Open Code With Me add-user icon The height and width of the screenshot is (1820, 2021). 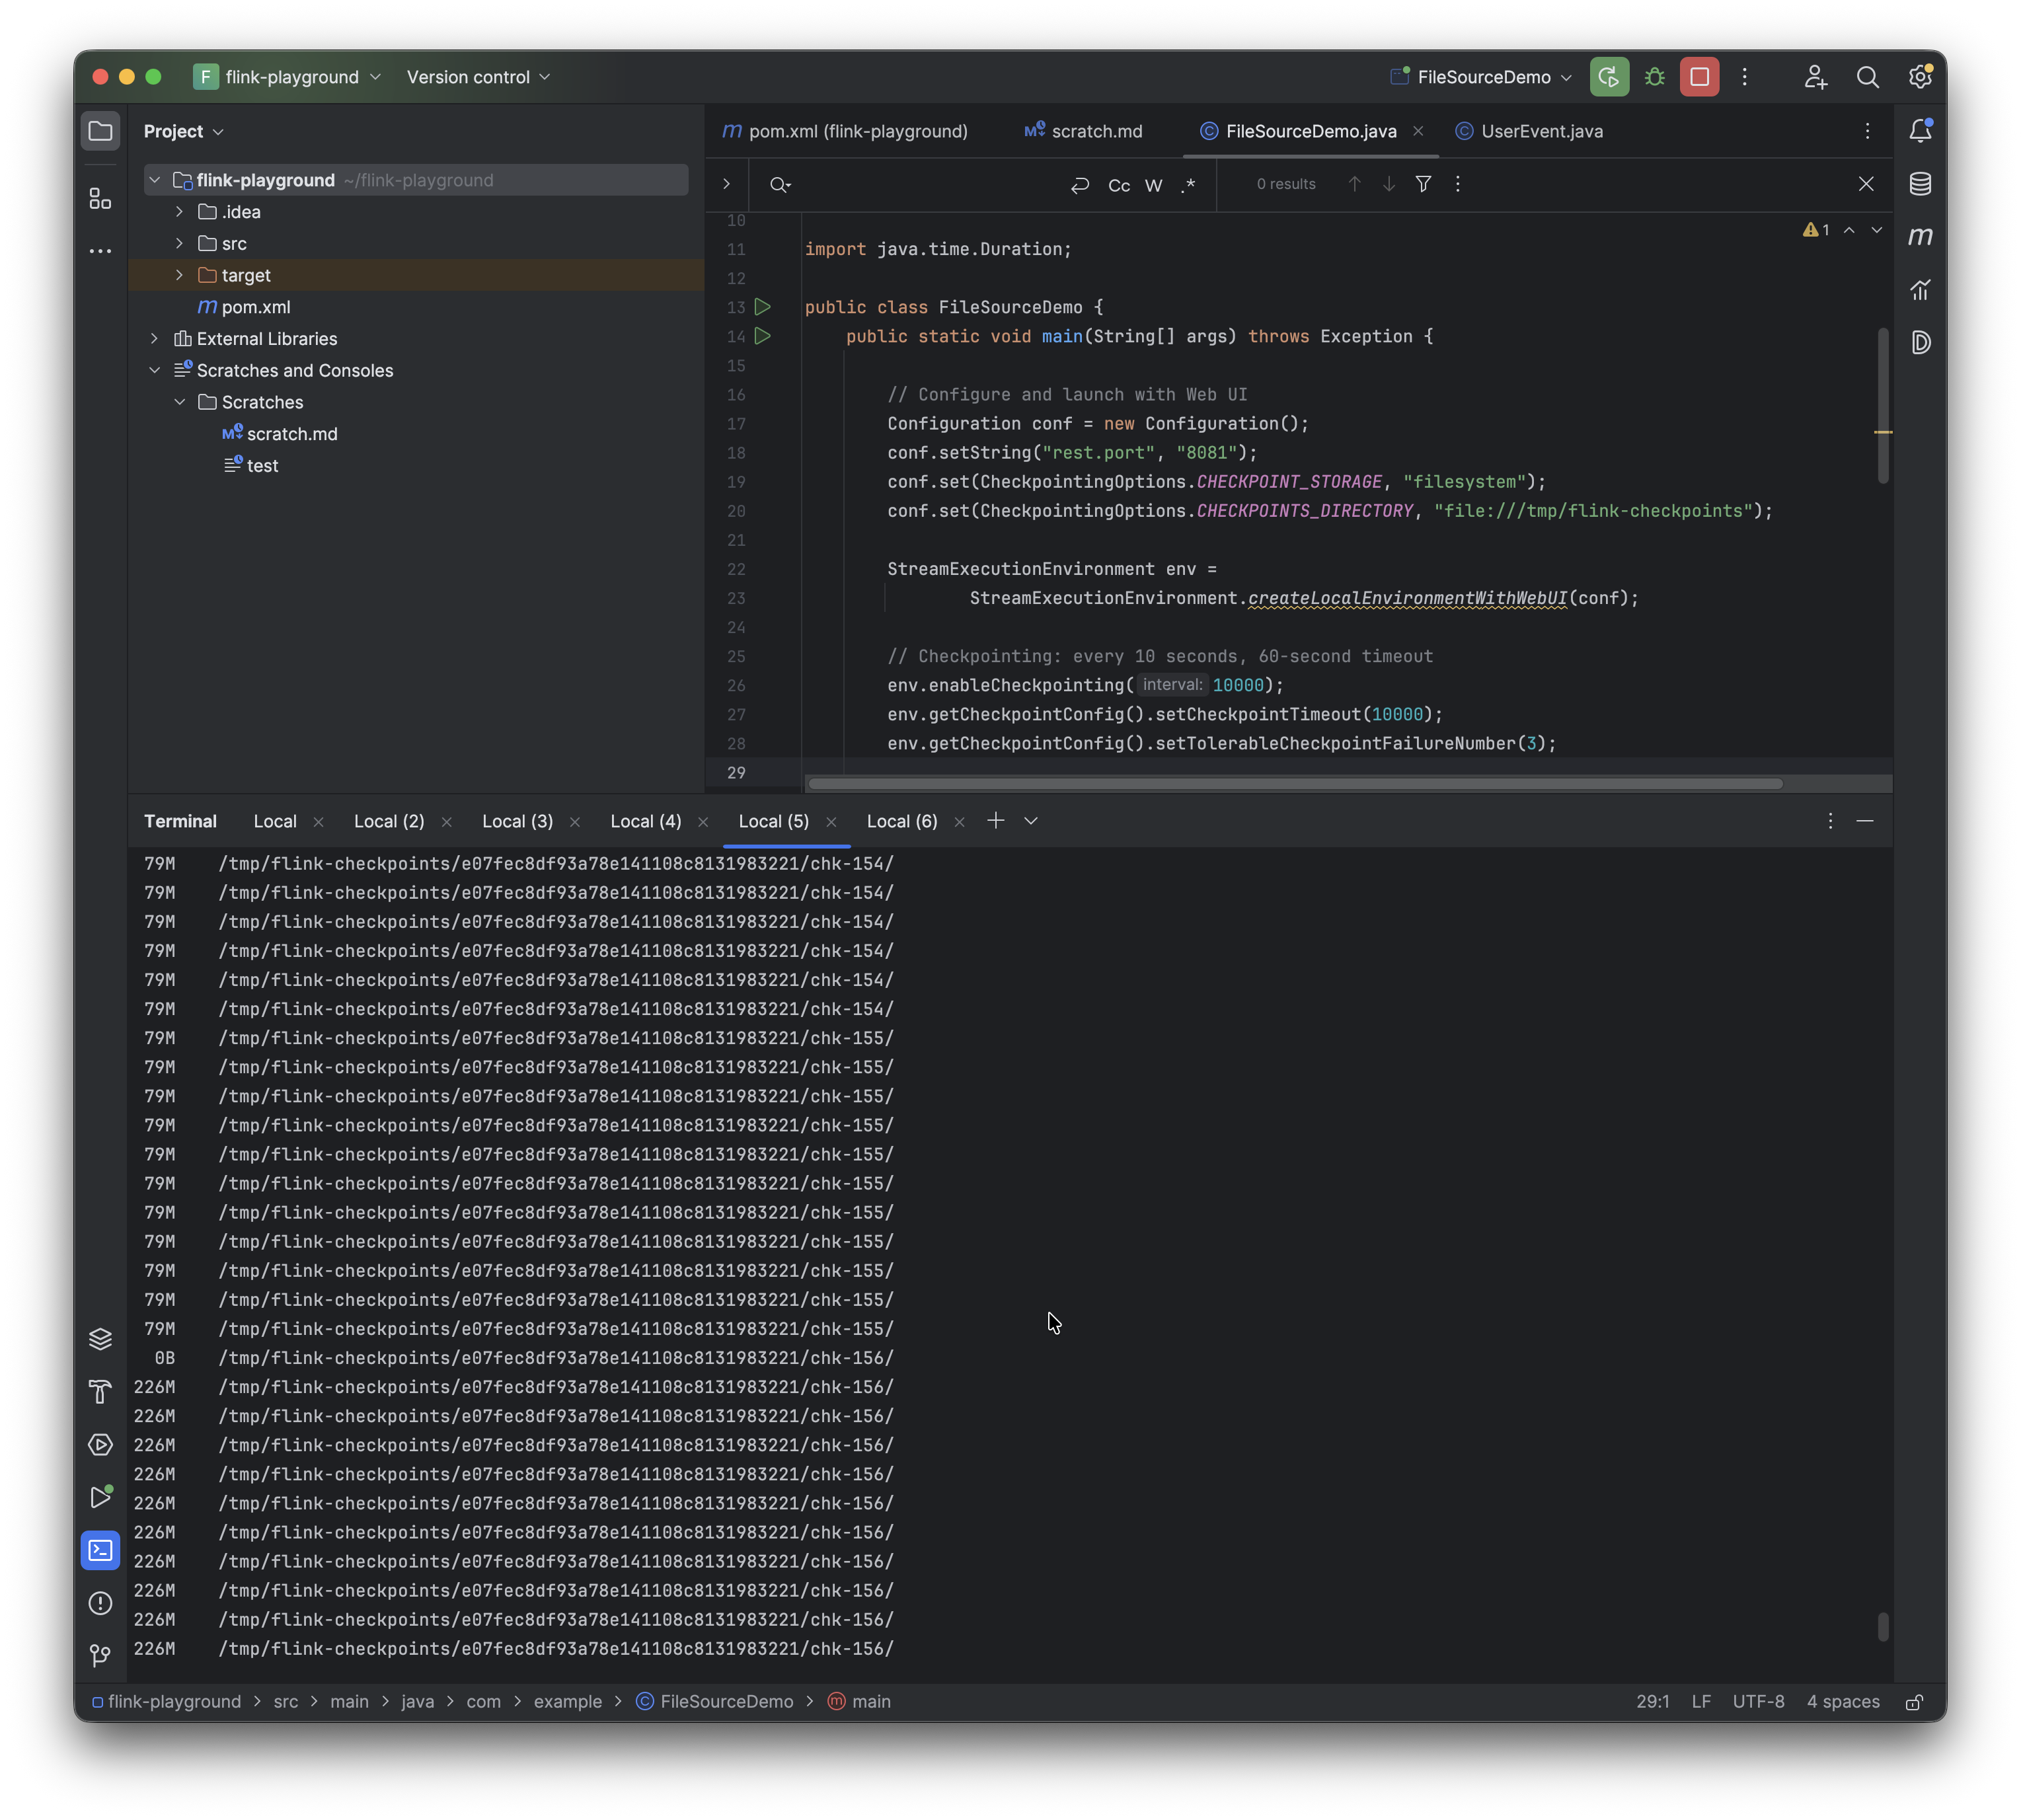[1815, 77]
